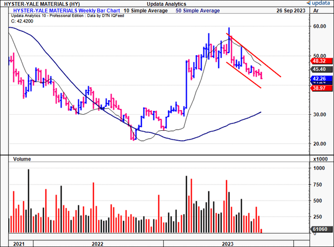Click the Ar scale label
Screen dimensions: 334x247
coord(316,10)
